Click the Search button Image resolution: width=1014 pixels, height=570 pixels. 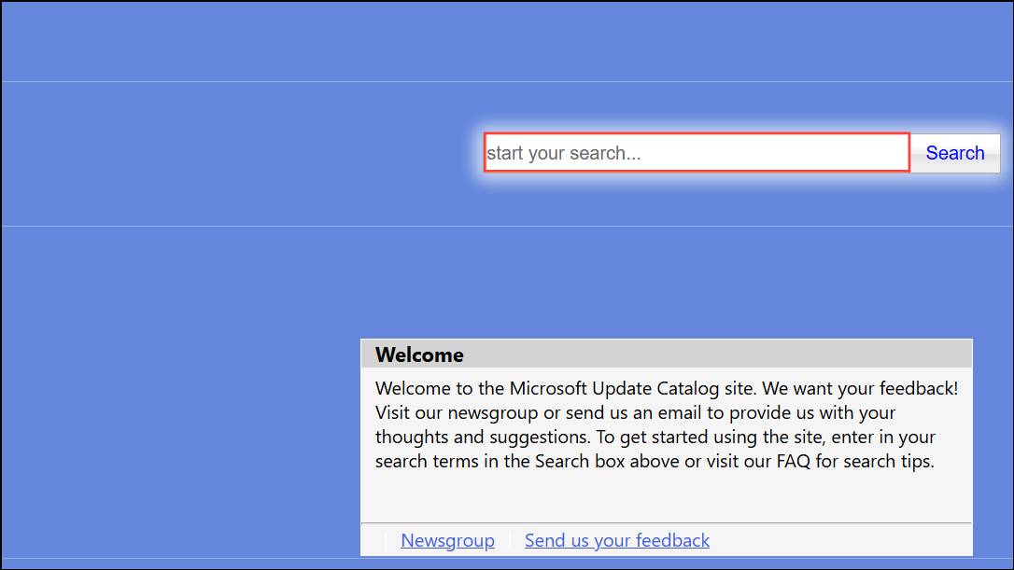pos(955,153)
